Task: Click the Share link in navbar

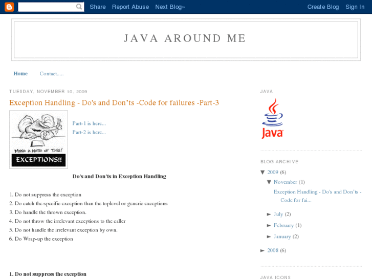Action: click(x=98, y=7)
